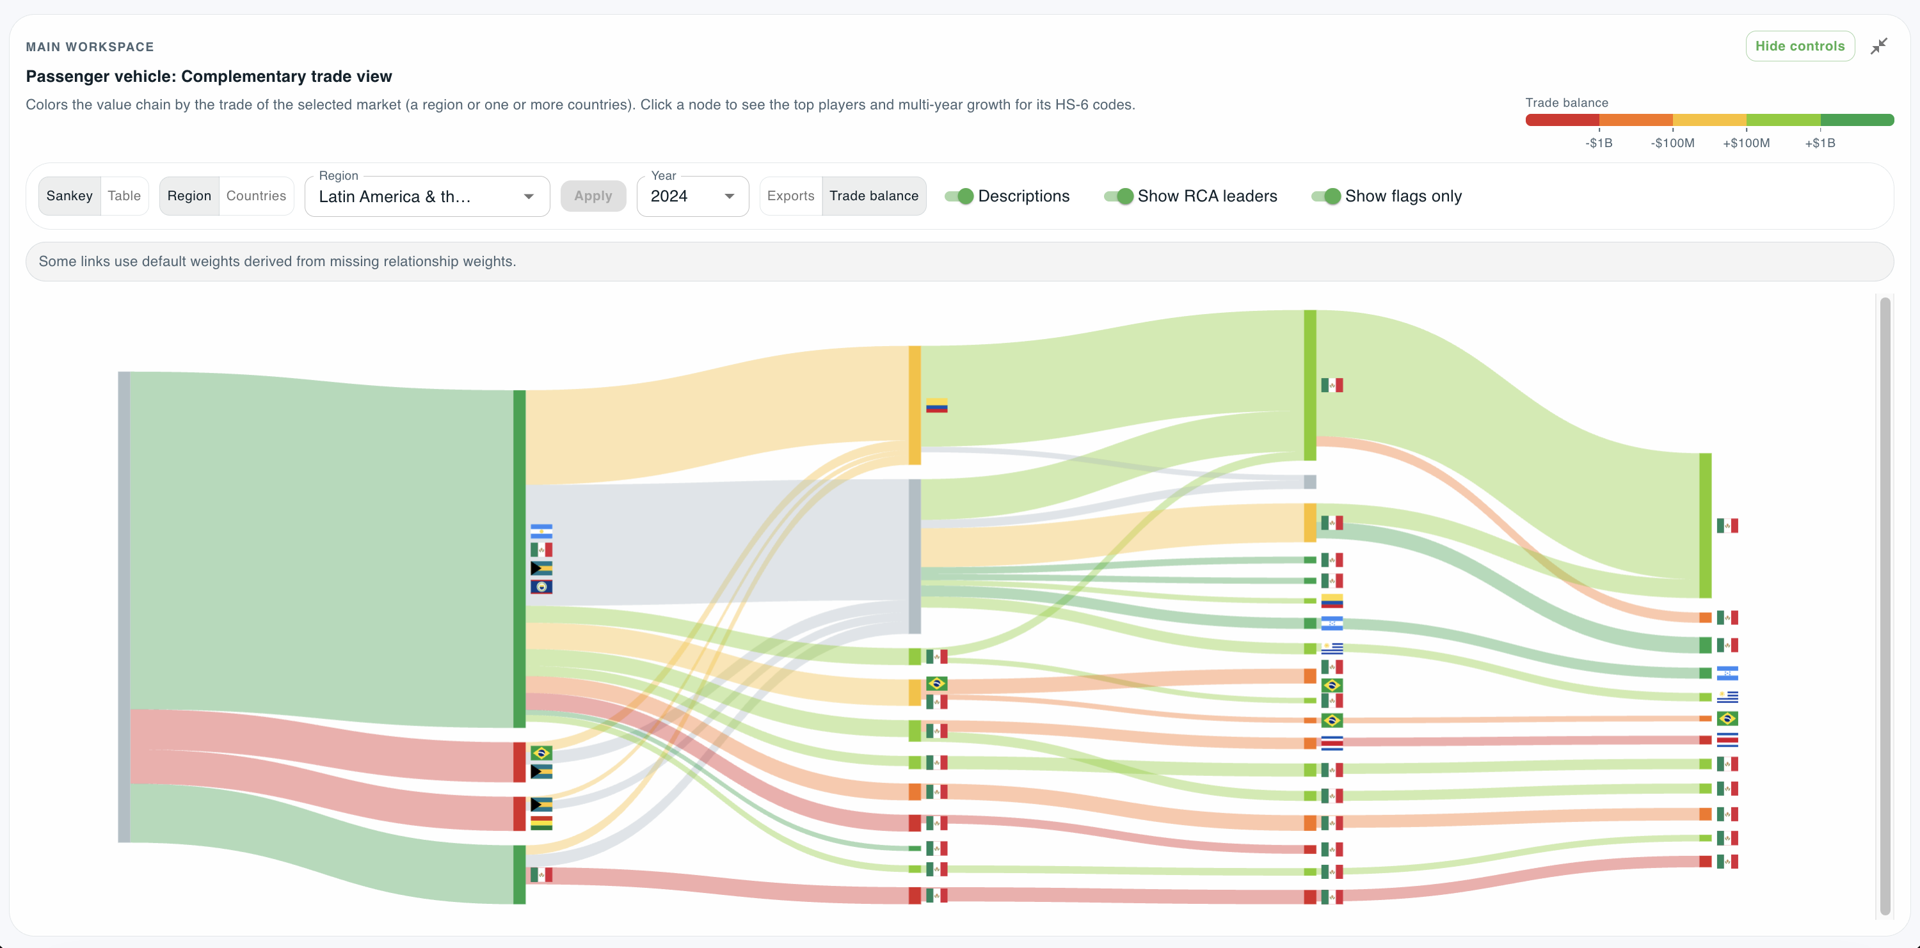
Task: Select the Exports coloring option
Action: coord(791,196)
